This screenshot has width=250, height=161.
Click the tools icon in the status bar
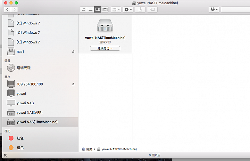point(5,155)
